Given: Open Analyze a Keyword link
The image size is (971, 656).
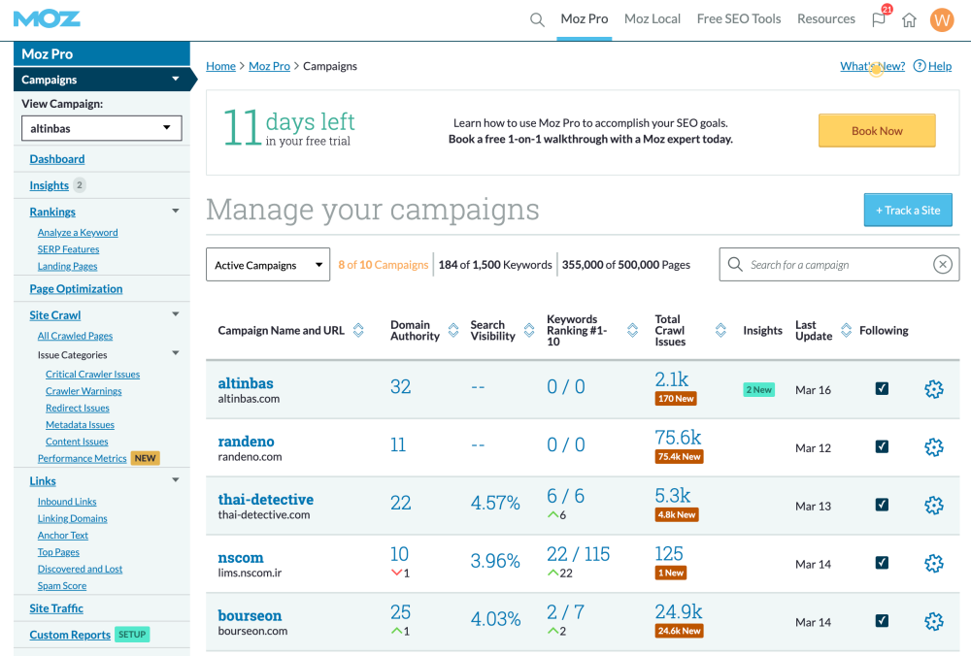Looking at the screenshot, I should (x=78, y=233).
